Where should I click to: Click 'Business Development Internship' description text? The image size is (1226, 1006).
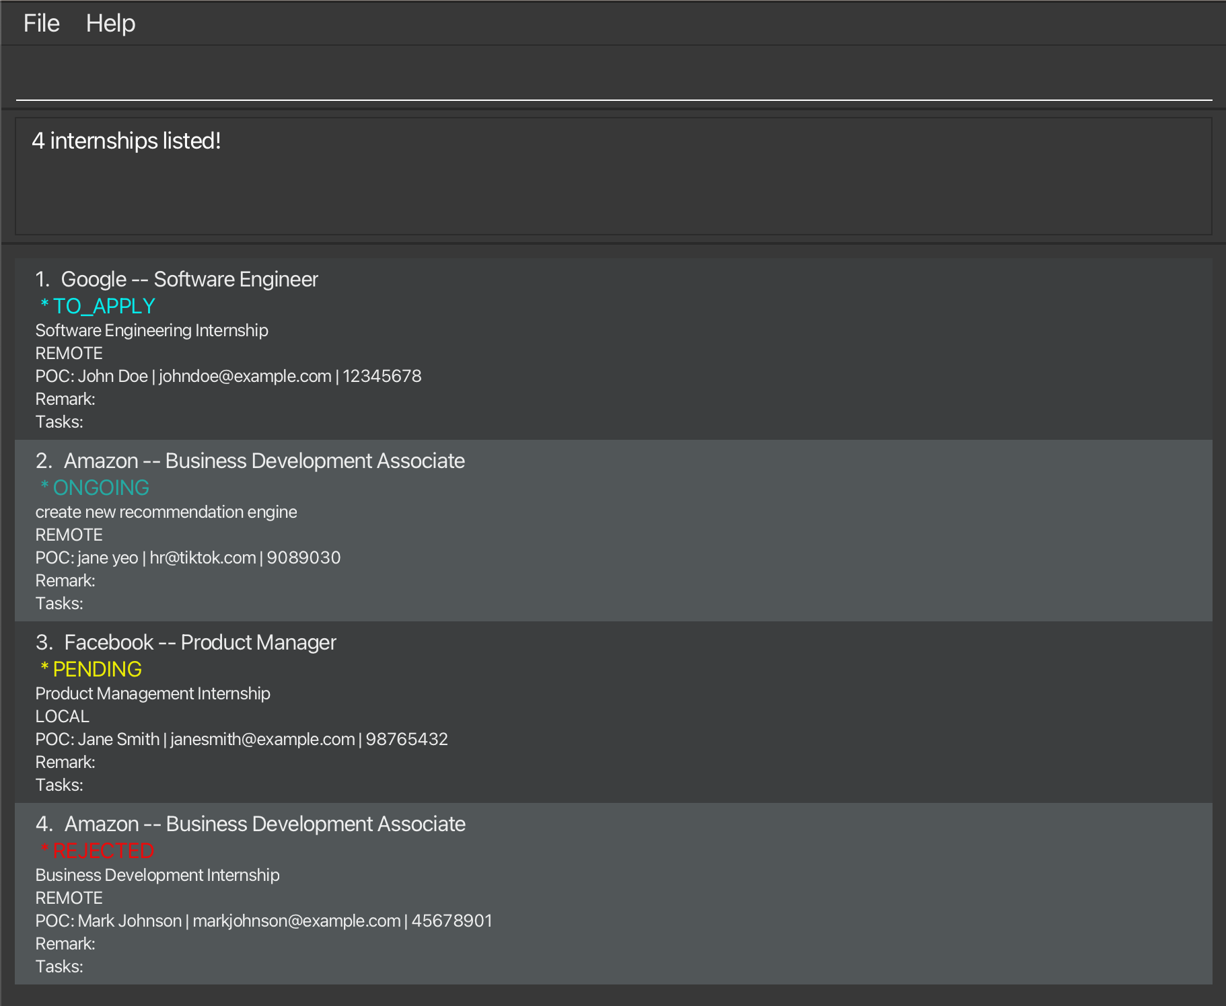coord(157,875)
